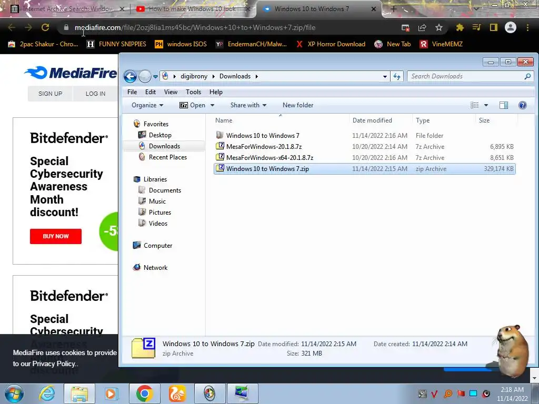Open the Edit menu
This screenshot has width=539, height=404.
point(150,92)
